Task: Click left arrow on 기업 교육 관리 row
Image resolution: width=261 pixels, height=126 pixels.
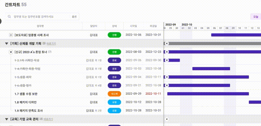Action: tap(167, 119)
